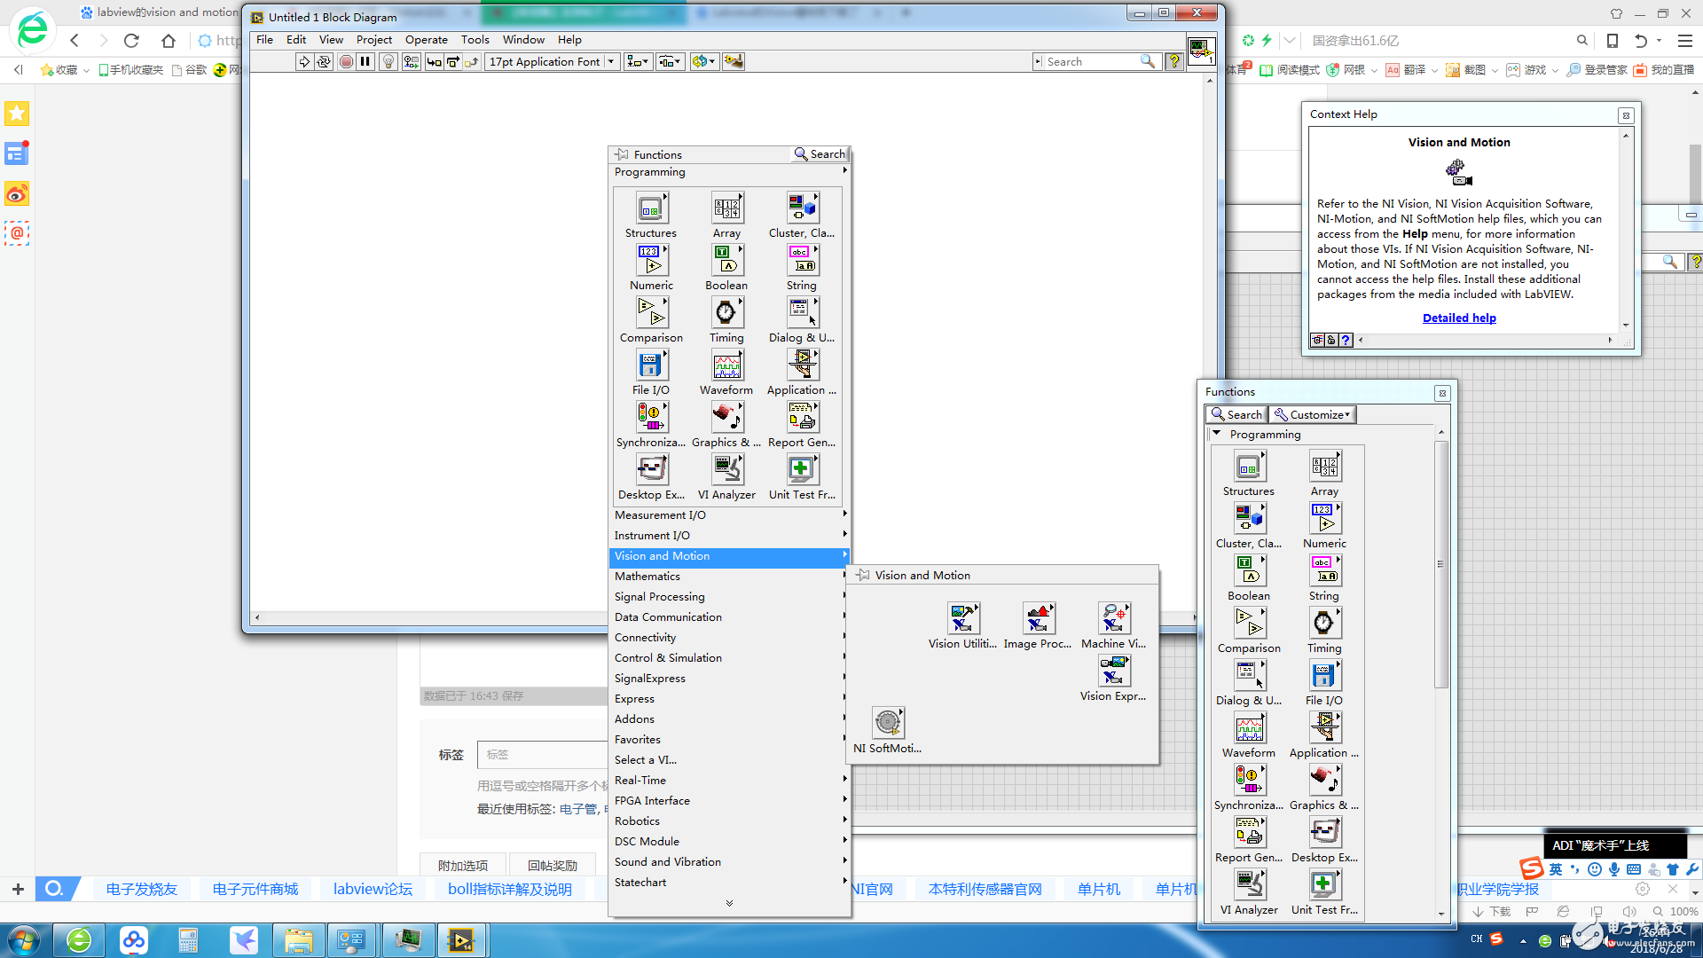Expand the Signal Processing category
The image size is (1703, 958).
click(x=729, y=596)
